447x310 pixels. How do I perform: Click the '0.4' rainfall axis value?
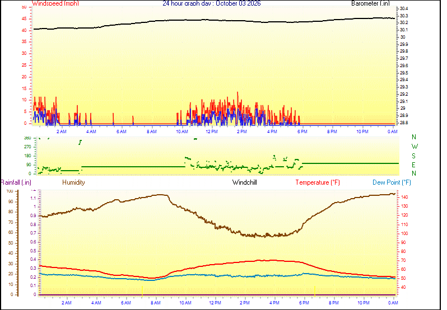(x=34, y=259)
